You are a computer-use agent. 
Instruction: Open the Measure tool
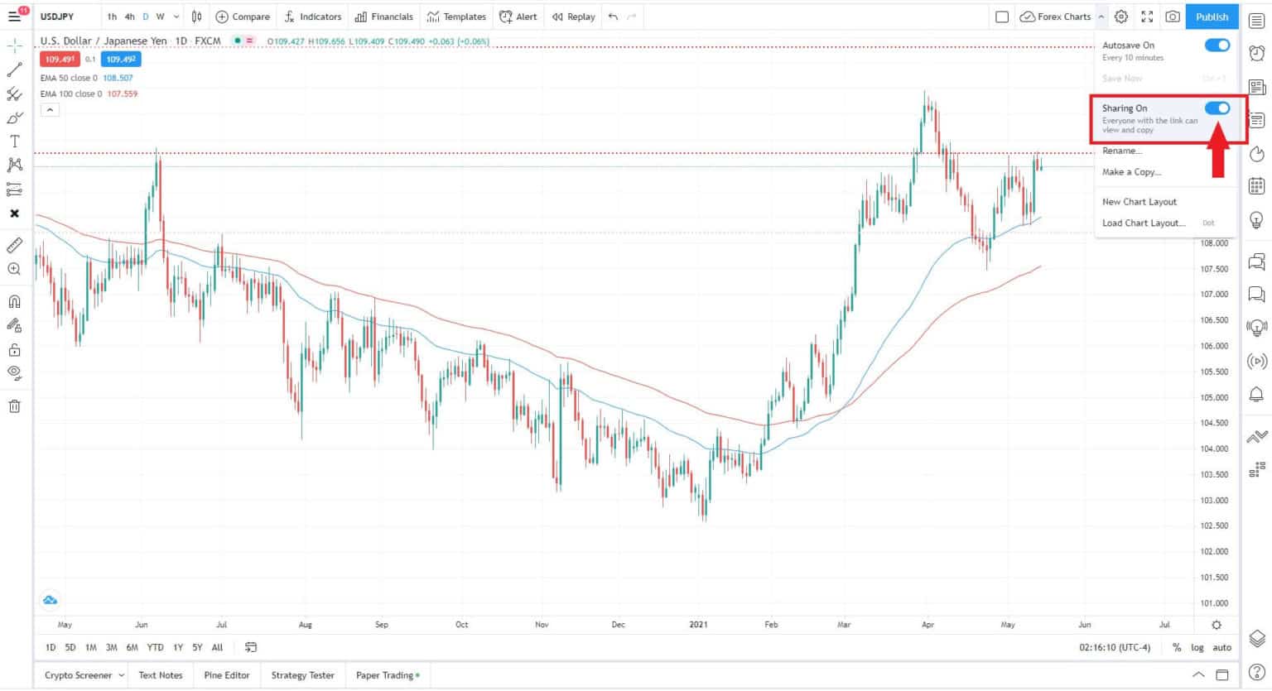point(13,245)
